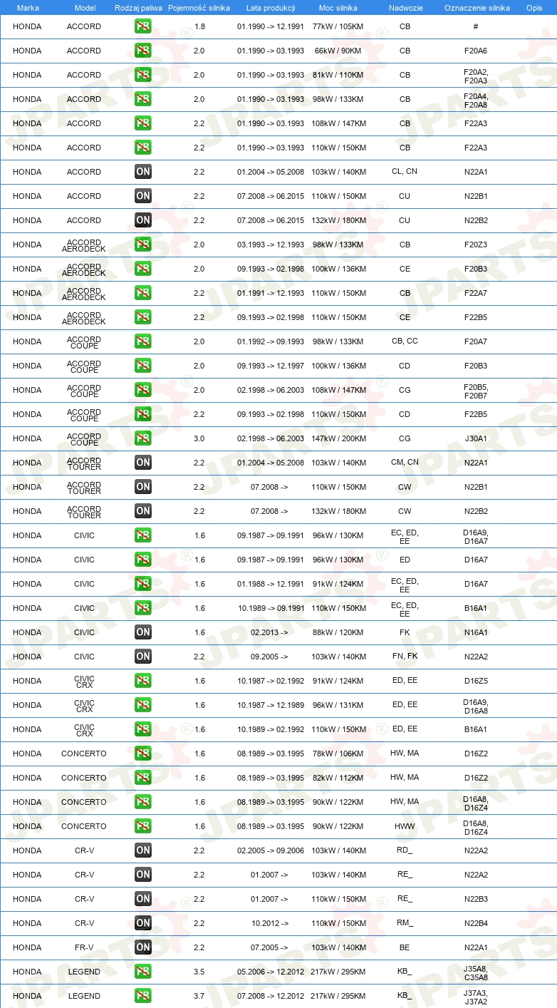Viewport: 557px width, 1008px height.
Task: Click the Nadwozie column header
Action: point(405,7)
